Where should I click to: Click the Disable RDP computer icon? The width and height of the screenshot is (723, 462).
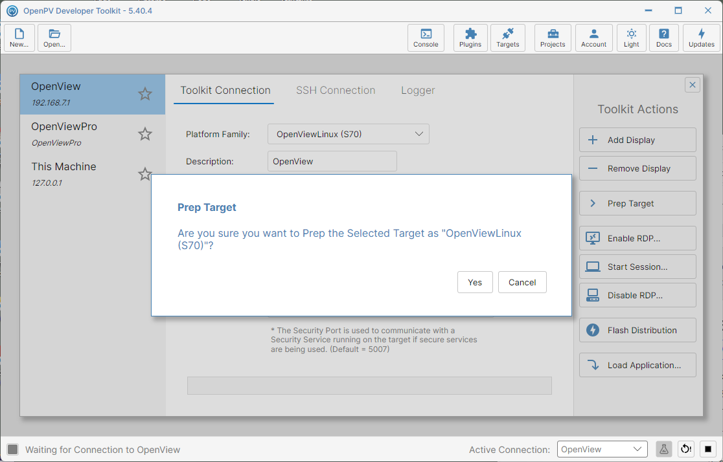(593, 295)
